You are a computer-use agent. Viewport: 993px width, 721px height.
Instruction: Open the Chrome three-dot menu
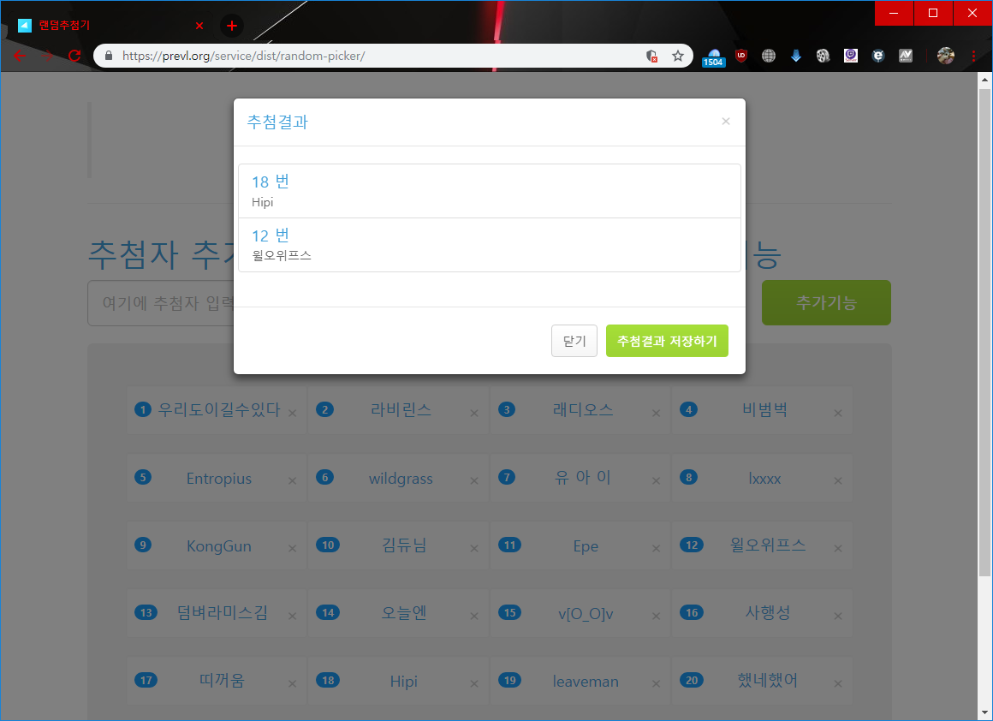973,56
